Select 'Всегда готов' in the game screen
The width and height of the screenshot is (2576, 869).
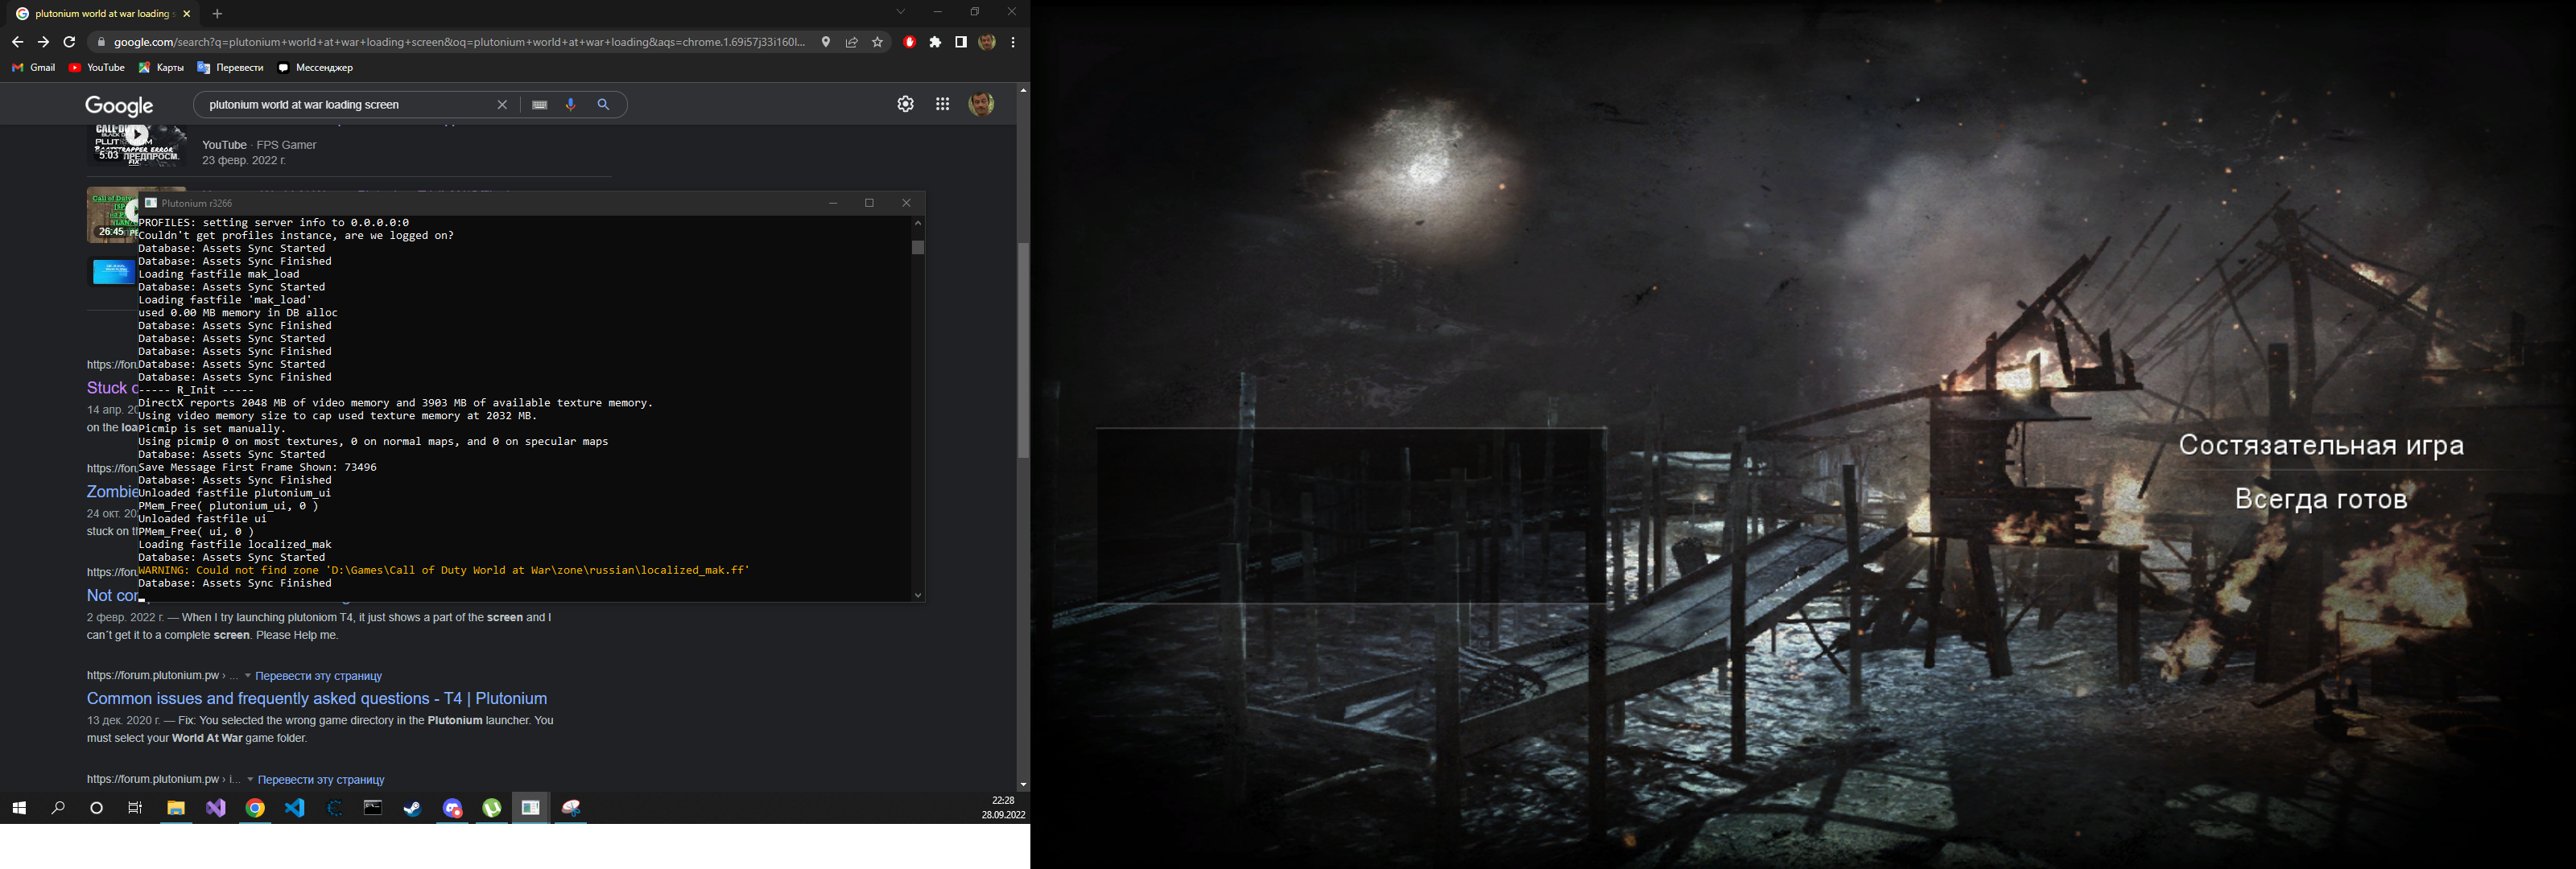[x=2321, y=499]
